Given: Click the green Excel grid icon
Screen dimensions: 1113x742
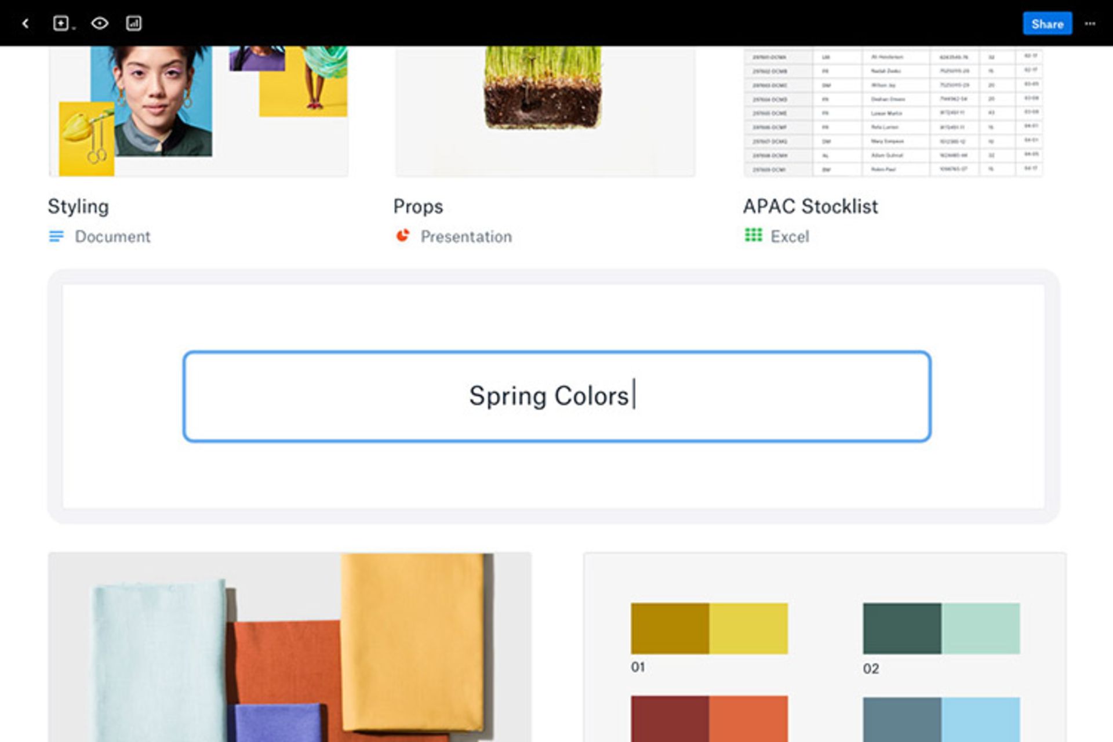Looking at the screenshot, I should pos(753,235).
